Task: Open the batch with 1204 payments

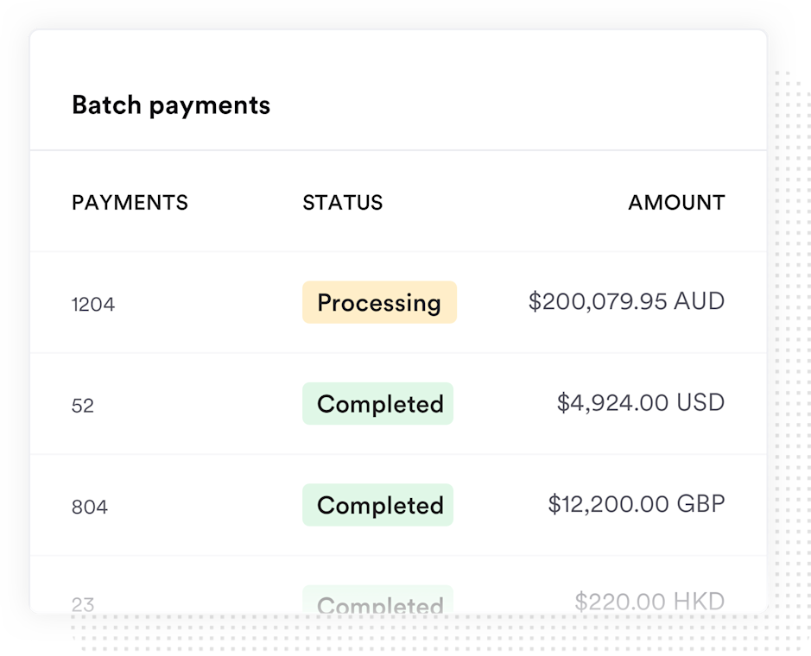Action: 93,304
